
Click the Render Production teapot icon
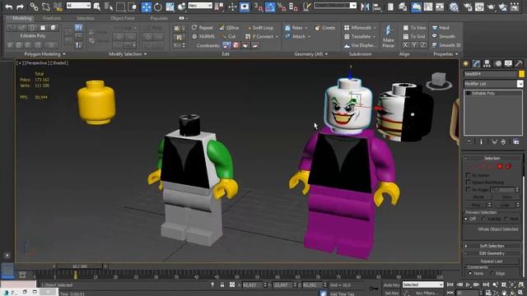pyautogui.click(x=491, y=7)
